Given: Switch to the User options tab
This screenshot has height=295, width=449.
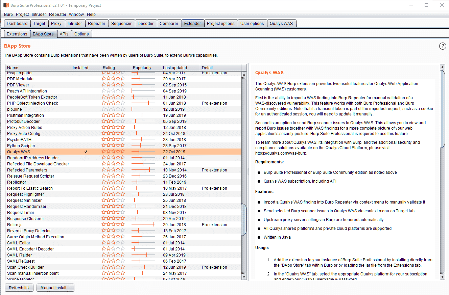Looking at the screenshot, I should [x=252, y=24].
